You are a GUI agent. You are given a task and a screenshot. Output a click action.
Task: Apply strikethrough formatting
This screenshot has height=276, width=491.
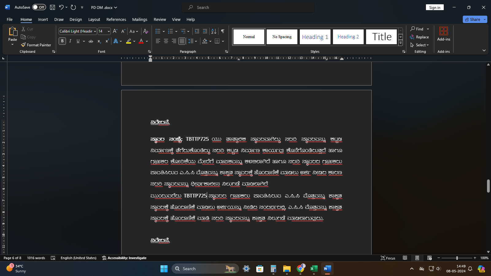91,41
